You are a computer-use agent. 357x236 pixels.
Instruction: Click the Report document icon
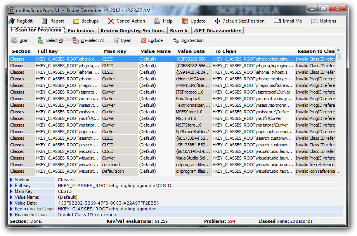[x=44, y=21]
